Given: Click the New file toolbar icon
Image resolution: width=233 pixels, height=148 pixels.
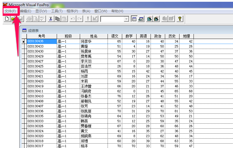Looking at the screenshot, I should (x=7, y=19).
